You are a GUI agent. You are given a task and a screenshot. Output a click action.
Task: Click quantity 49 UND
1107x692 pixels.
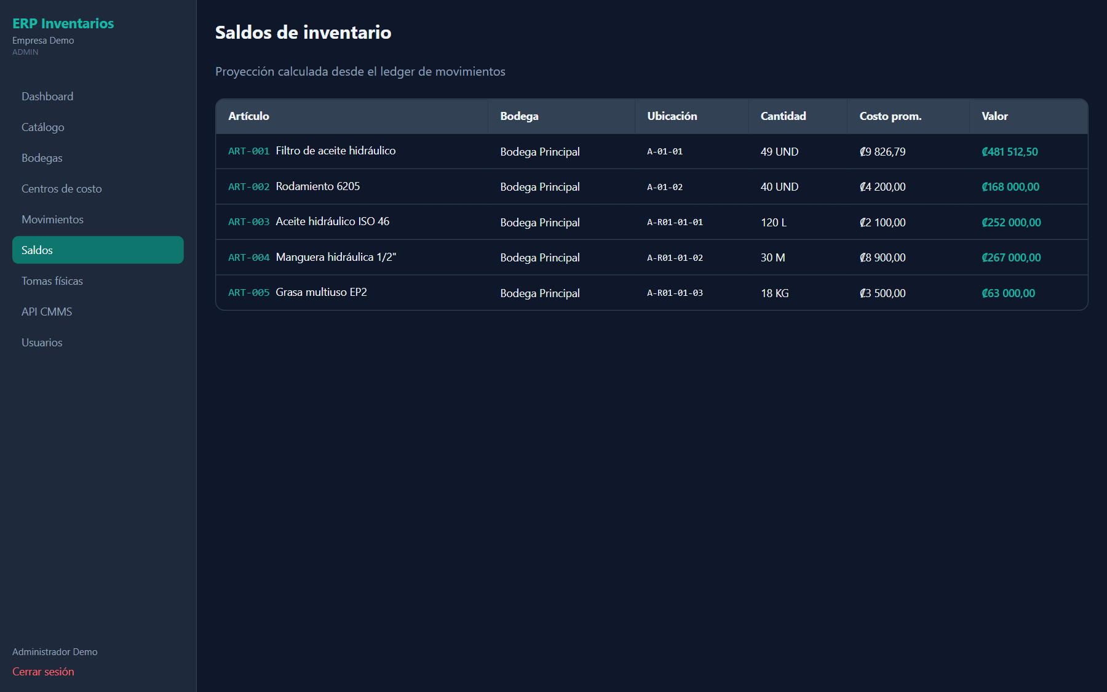779,152
